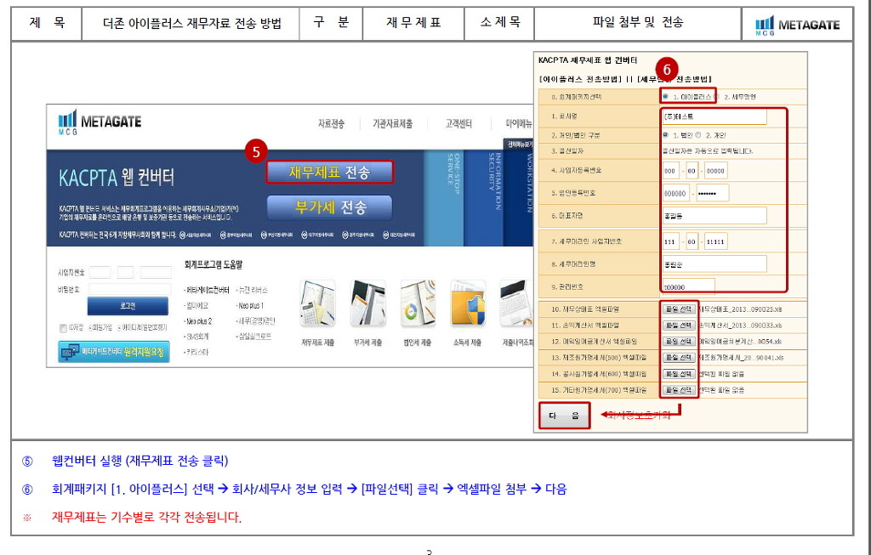
Task: Open the 자료전송 menu
Action: 332,123
